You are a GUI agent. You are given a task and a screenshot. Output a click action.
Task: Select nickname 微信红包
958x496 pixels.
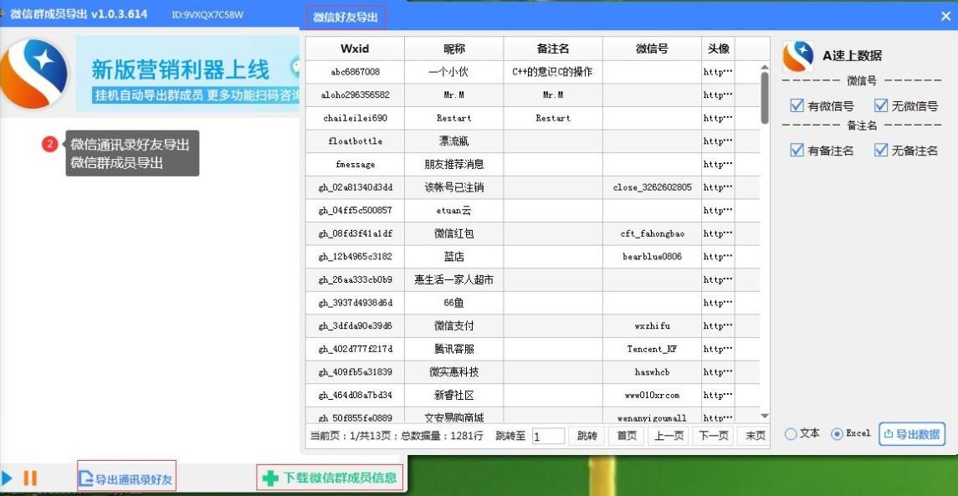(454, 234)
